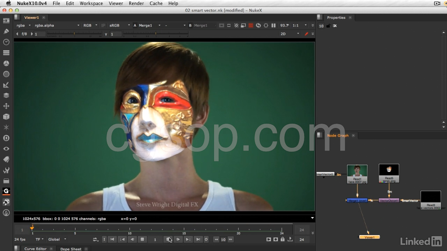Toggle pause viewer updates button
The width and height of the screenshot is (447, 251).
pyautogui.click(x=273, y=25)
